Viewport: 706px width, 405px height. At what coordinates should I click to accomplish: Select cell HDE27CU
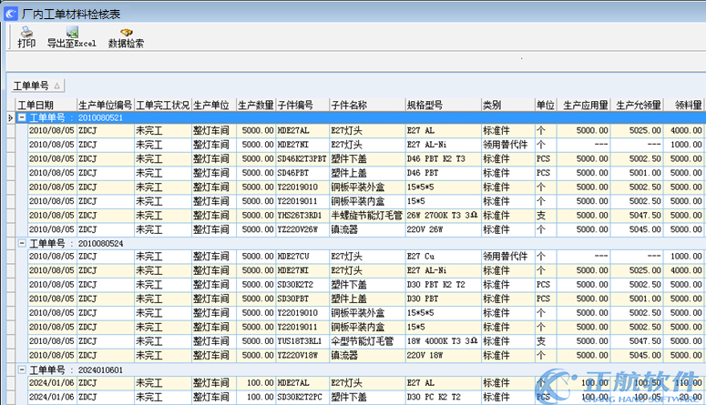point(302,257)
